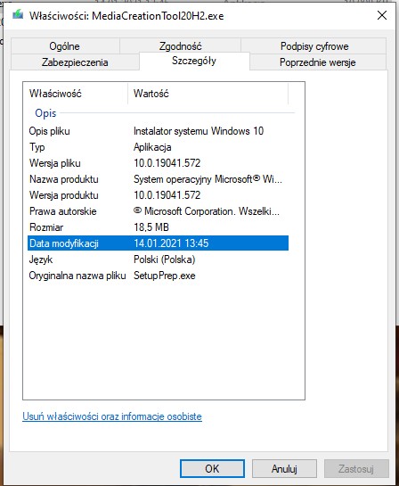Select the Typ property row

158,147
